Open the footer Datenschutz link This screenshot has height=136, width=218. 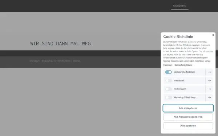48,61
